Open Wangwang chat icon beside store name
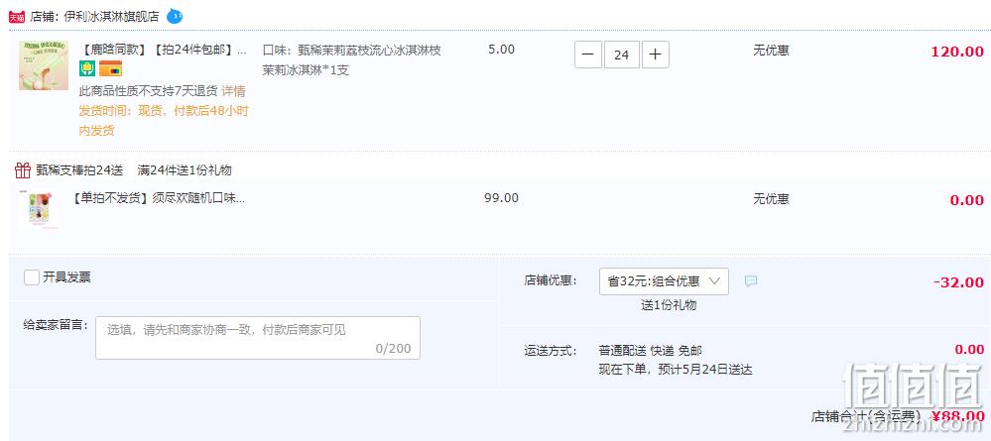This screenshot has height=441, width=991. [x=175, y=17]
